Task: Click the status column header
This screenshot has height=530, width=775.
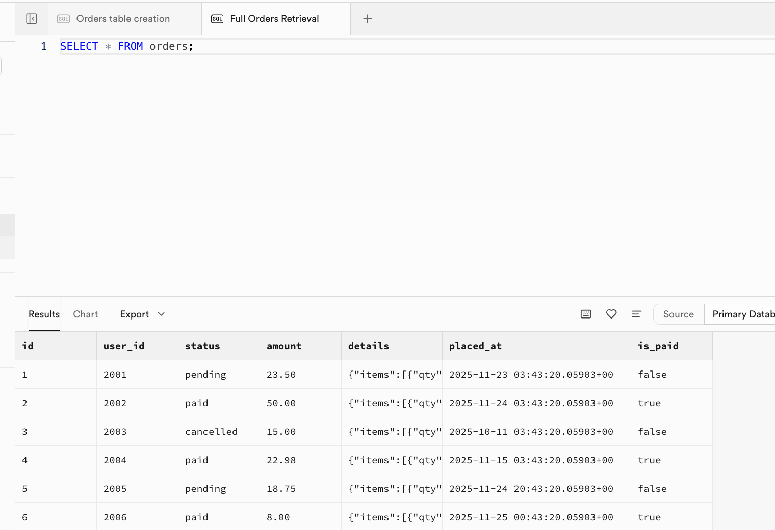Action: [x=202, y=346]
